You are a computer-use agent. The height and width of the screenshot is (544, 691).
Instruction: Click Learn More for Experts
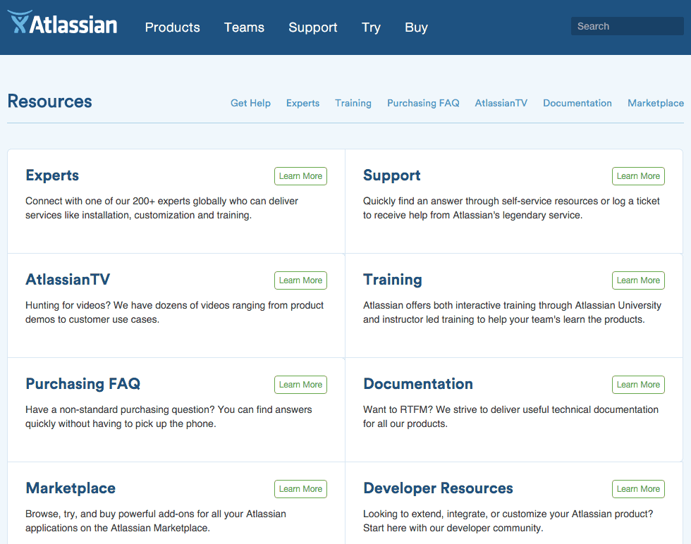pos(300,176)
